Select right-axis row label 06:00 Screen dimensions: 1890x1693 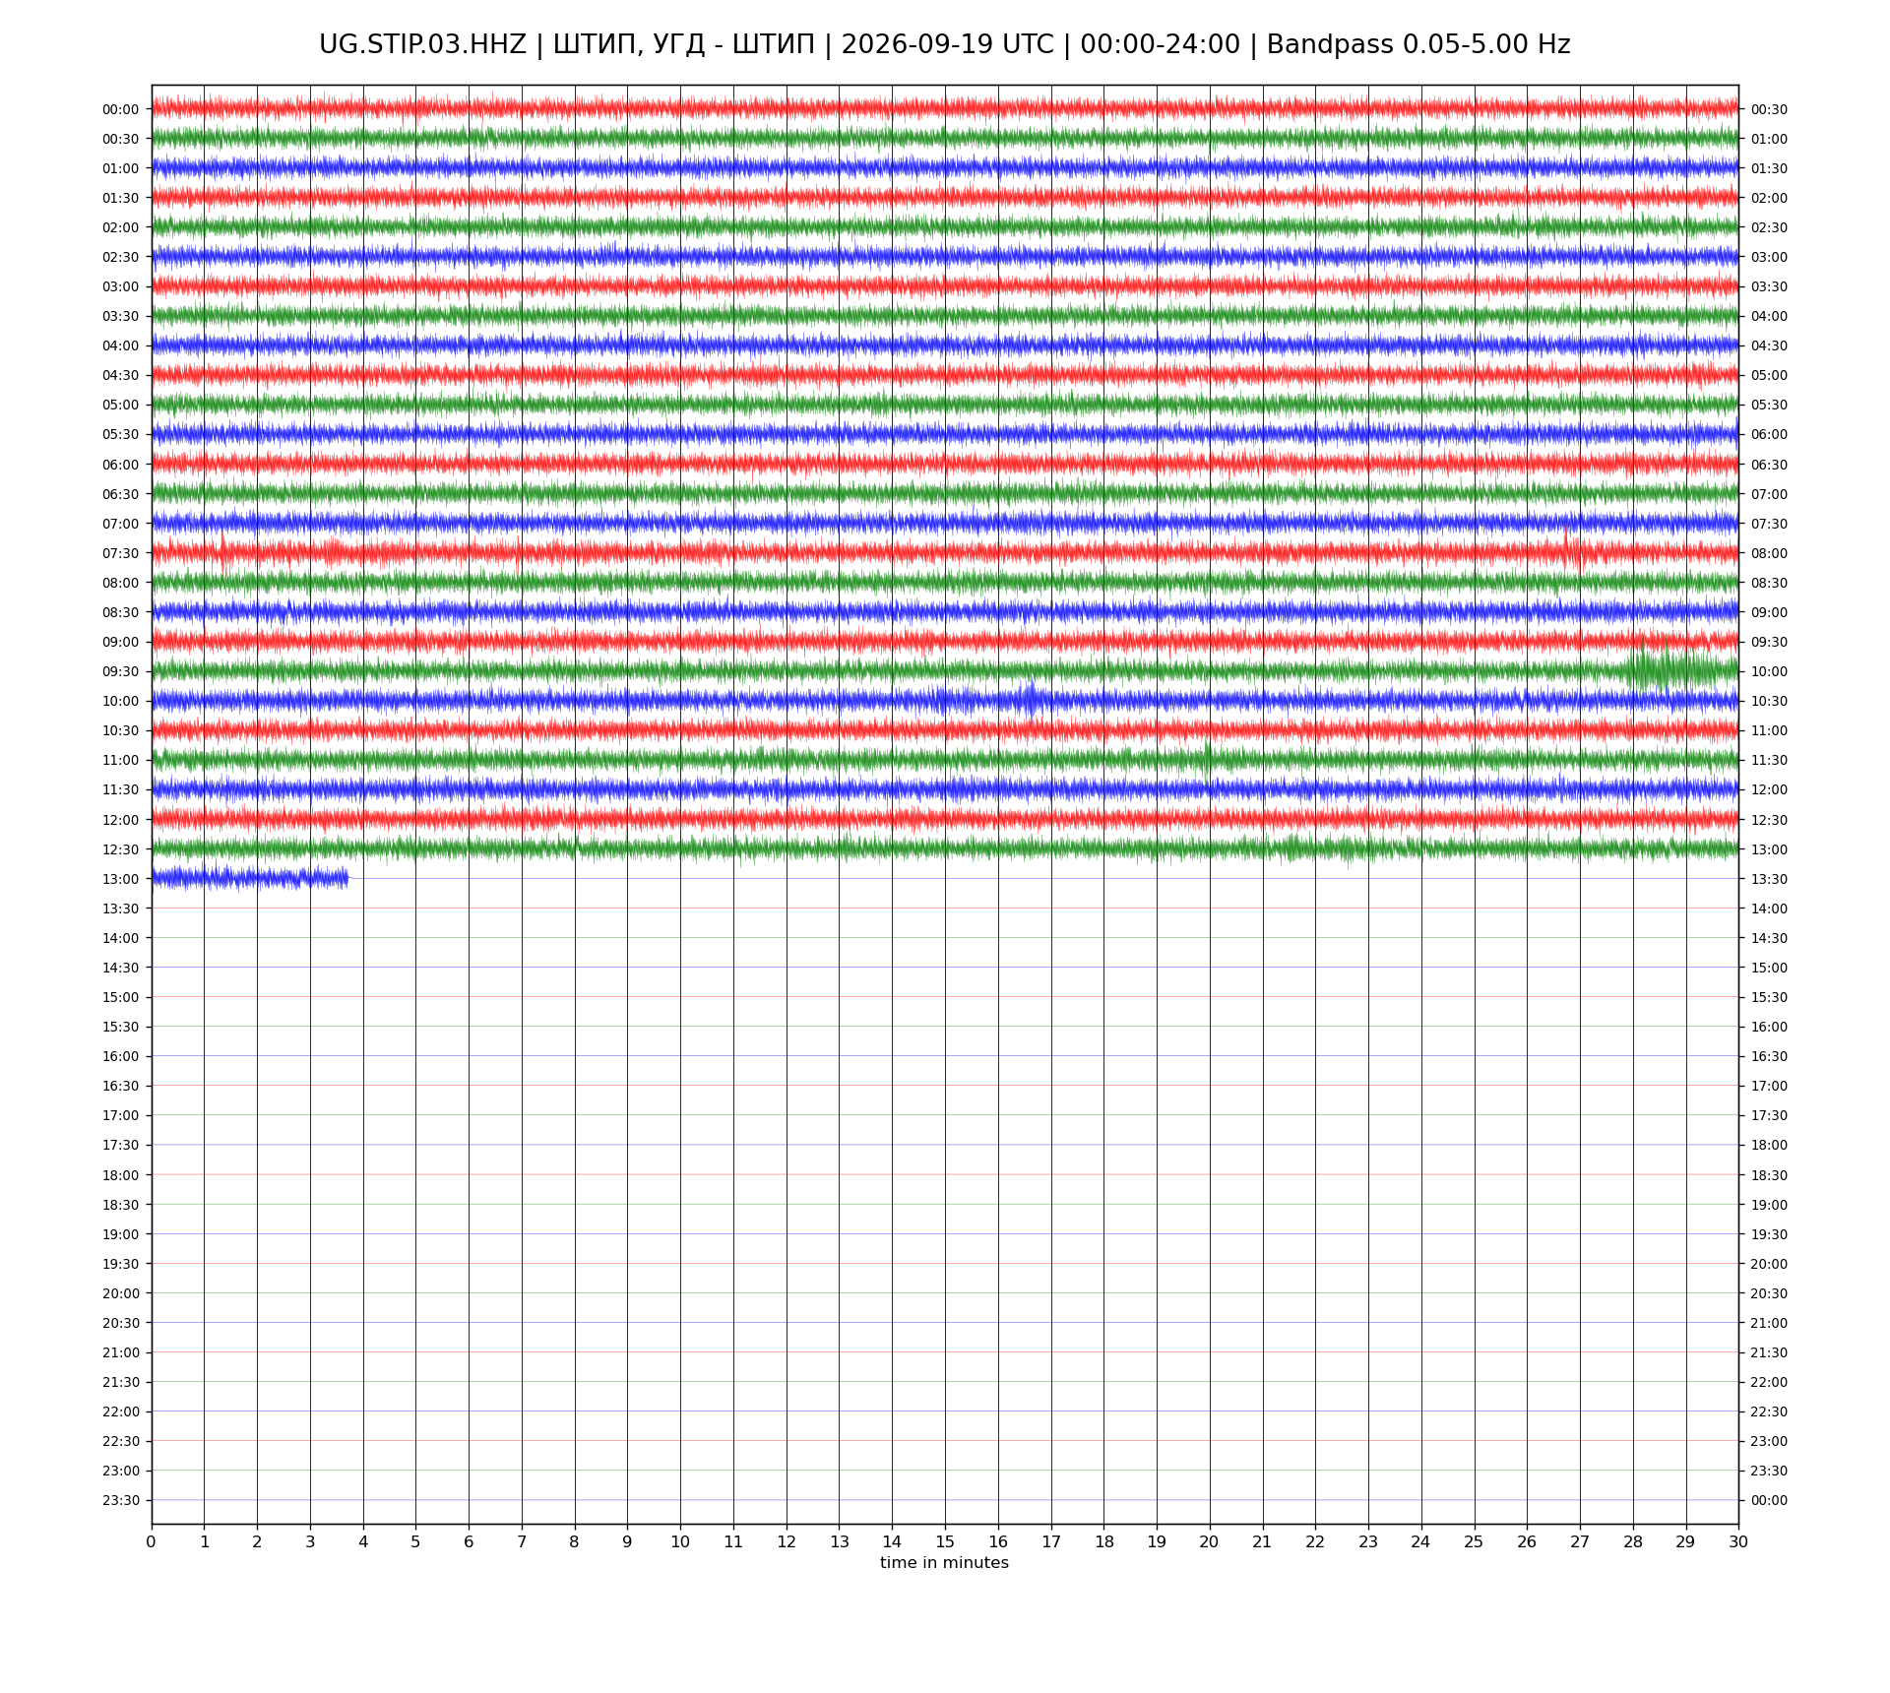click(1769, 434)
